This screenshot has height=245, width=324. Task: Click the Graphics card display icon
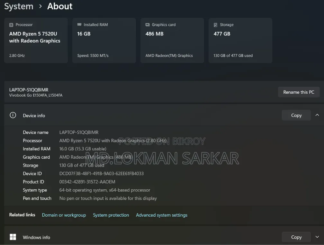point(148,24)
